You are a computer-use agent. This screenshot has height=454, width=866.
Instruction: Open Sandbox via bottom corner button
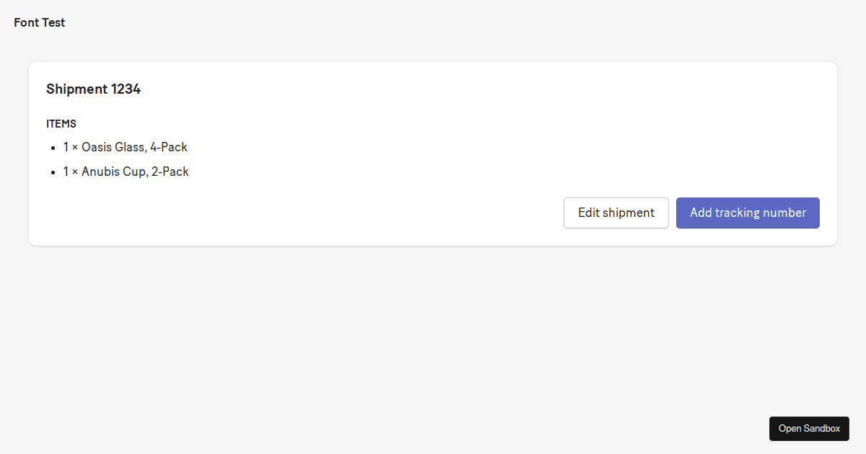click(809, 428)
